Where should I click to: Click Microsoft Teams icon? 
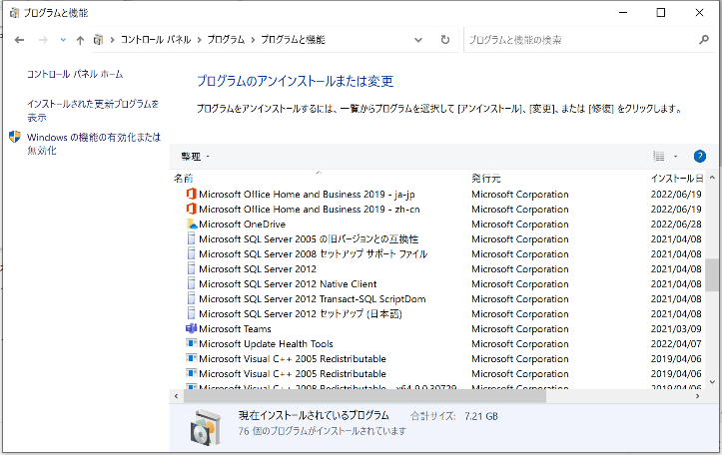[191, 328]
